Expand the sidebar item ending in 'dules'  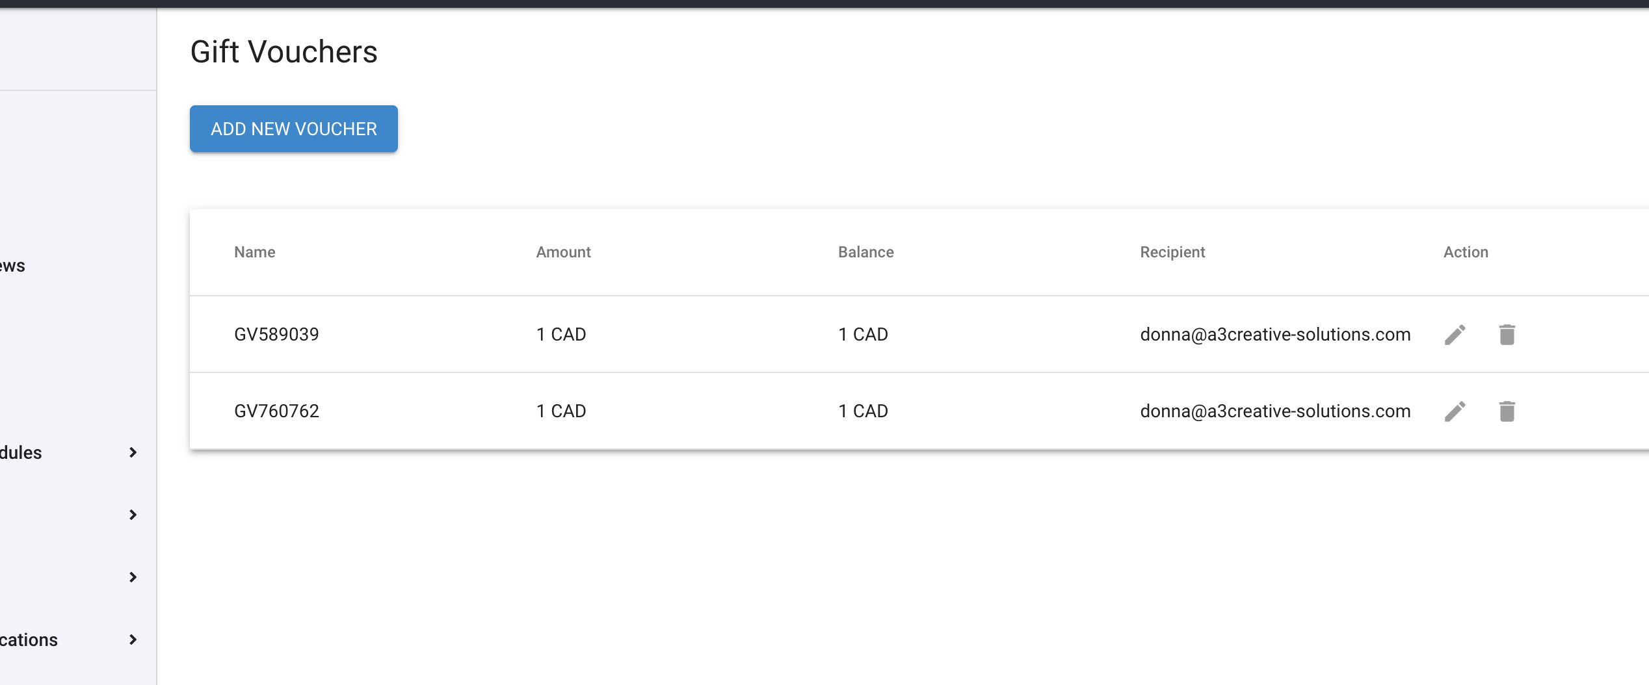tap(133, 452)
